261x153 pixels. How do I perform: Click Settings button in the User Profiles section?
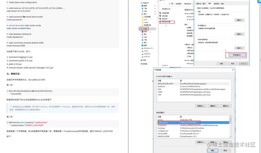pos(239,34)
